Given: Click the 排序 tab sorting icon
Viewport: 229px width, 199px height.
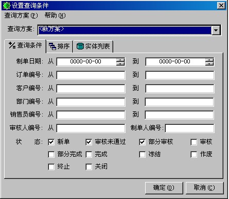Looking at the screenshot, I should pos(52,46).
